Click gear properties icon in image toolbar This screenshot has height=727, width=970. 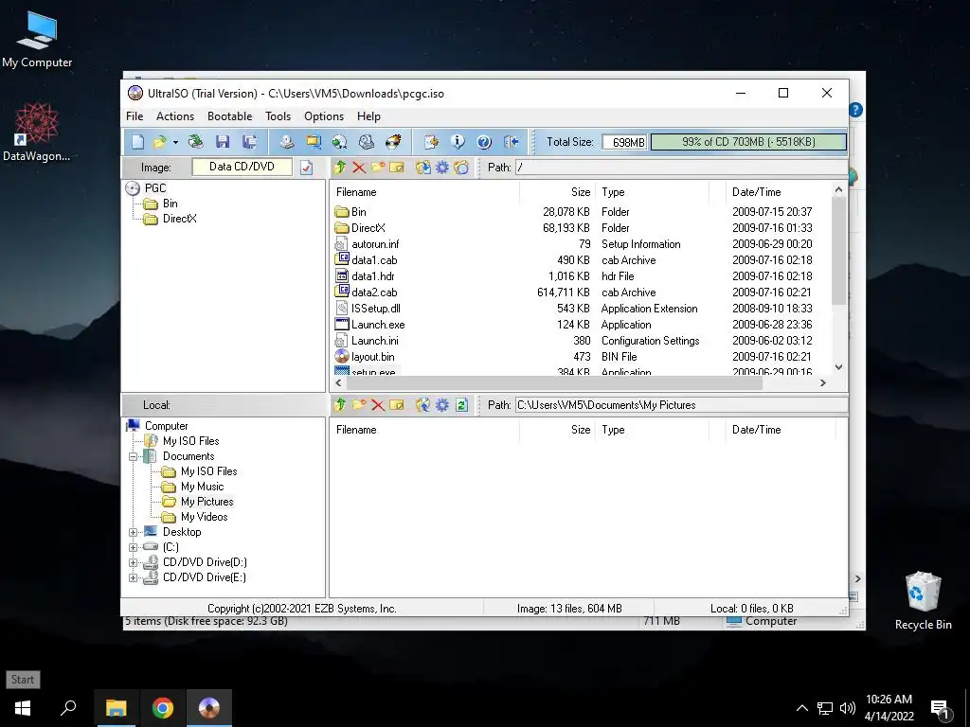point(442,168)
